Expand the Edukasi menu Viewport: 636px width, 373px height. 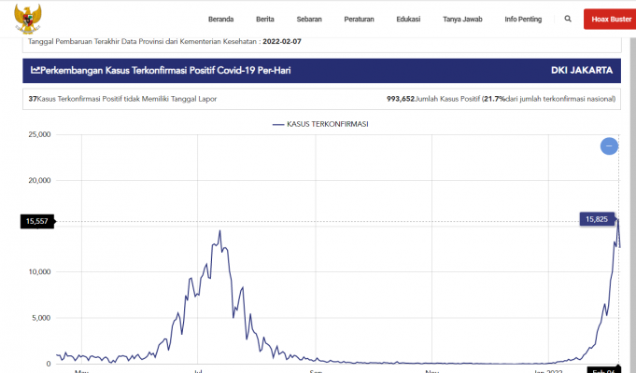408,19
